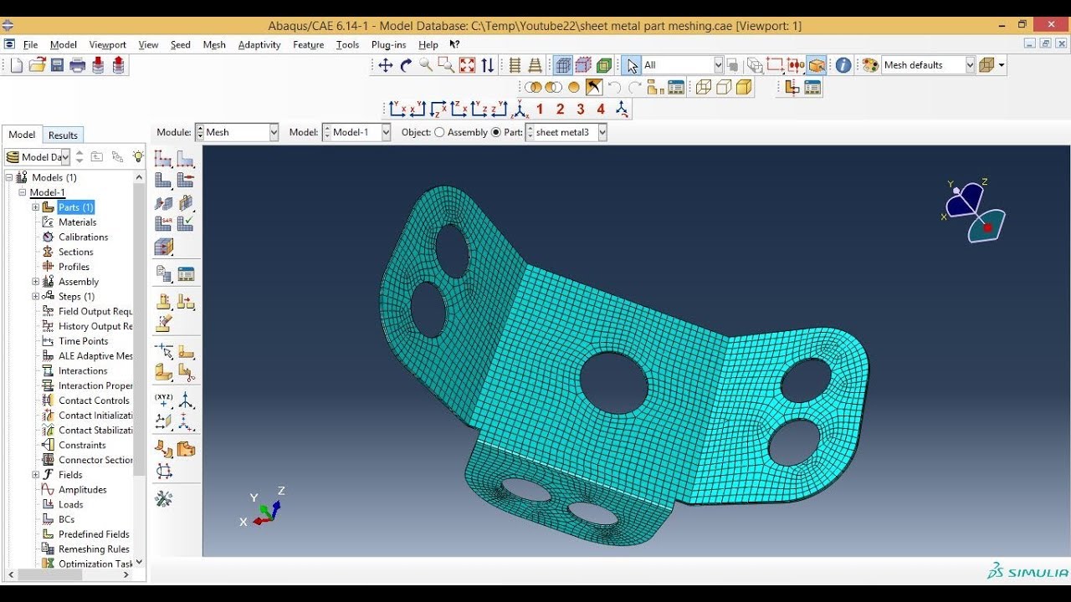Image resolution: width=1071 pixels, height=602 pixels.
Task: Click the Partition Edge tool
Action: coord(164,351)
